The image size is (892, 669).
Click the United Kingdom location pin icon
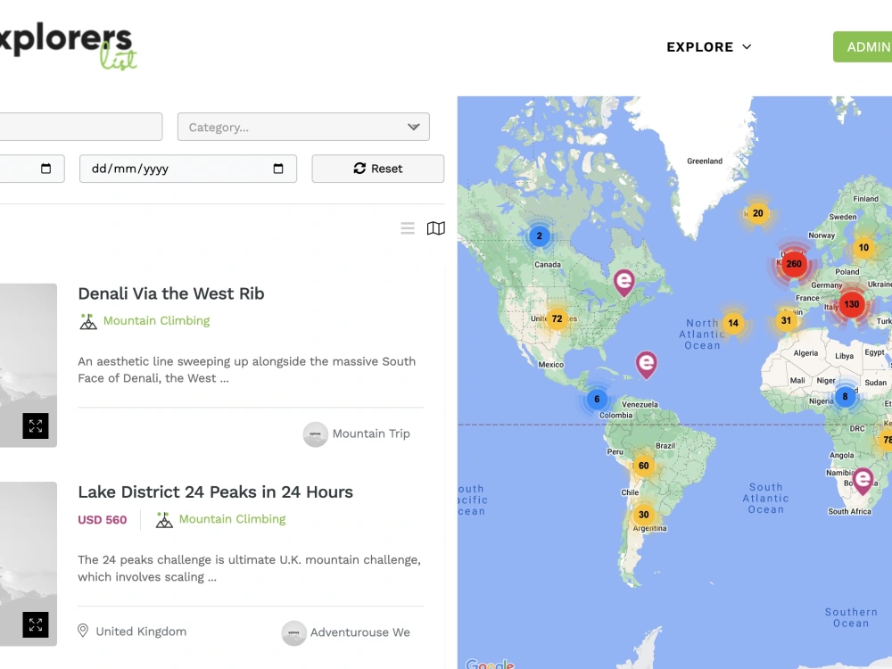click(83, 631)
